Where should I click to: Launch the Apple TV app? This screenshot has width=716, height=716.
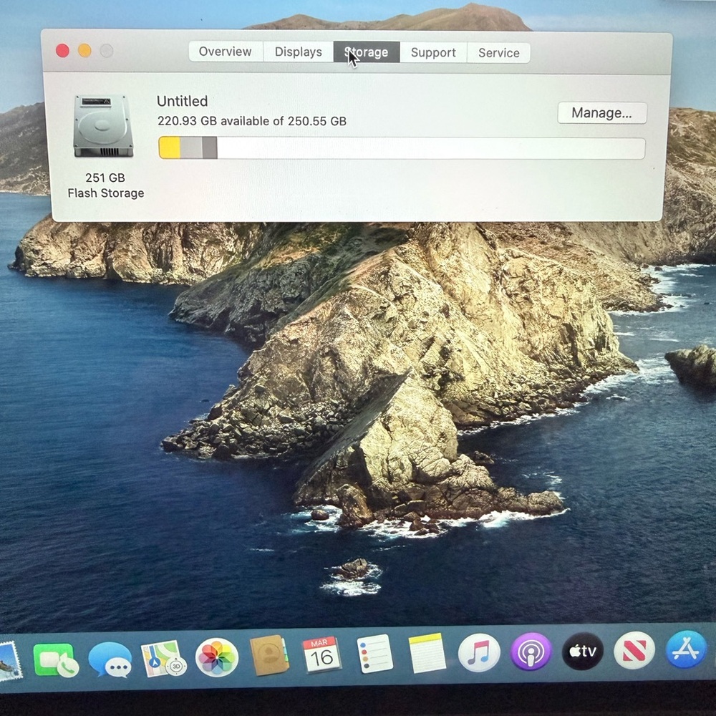point(582,651)
